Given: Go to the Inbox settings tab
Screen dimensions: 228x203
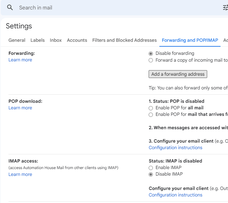Looking at the screenshot, I should coord(56,40).
